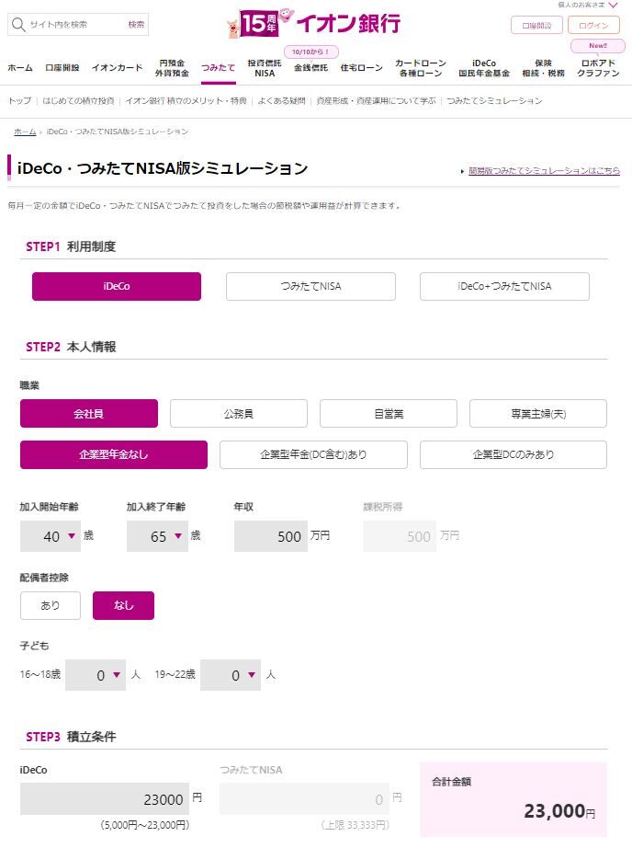This screenshot has height=848, width=632.
Task: Open ロボアド クラファン menu item
Action: (598, 68)
